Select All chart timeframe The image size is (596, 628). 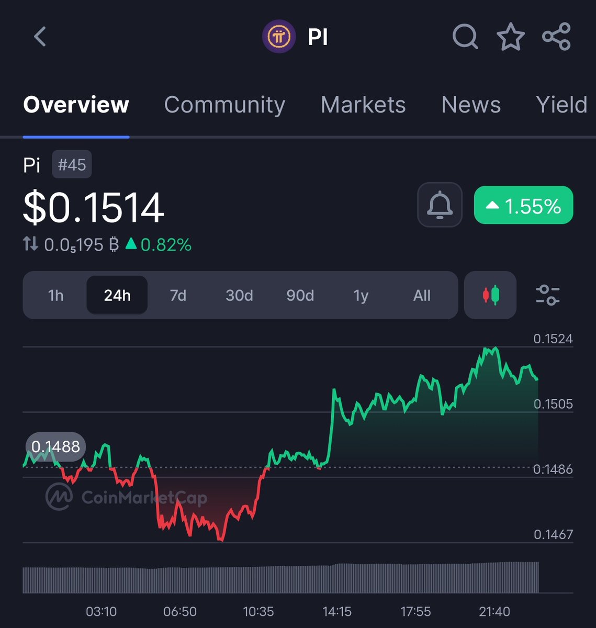click(422, 295)
